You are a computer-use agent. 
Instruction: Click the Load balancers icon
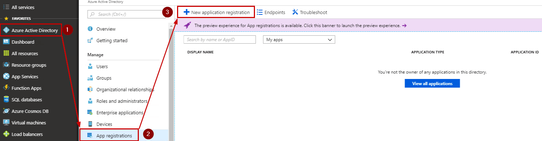pos(6,134)
